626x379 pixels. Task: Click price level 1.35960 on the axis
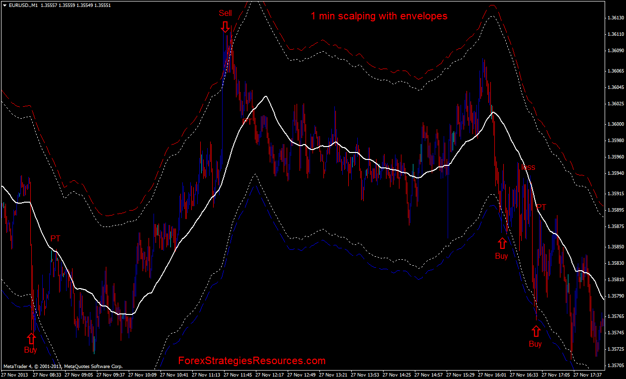click(615, 157)
